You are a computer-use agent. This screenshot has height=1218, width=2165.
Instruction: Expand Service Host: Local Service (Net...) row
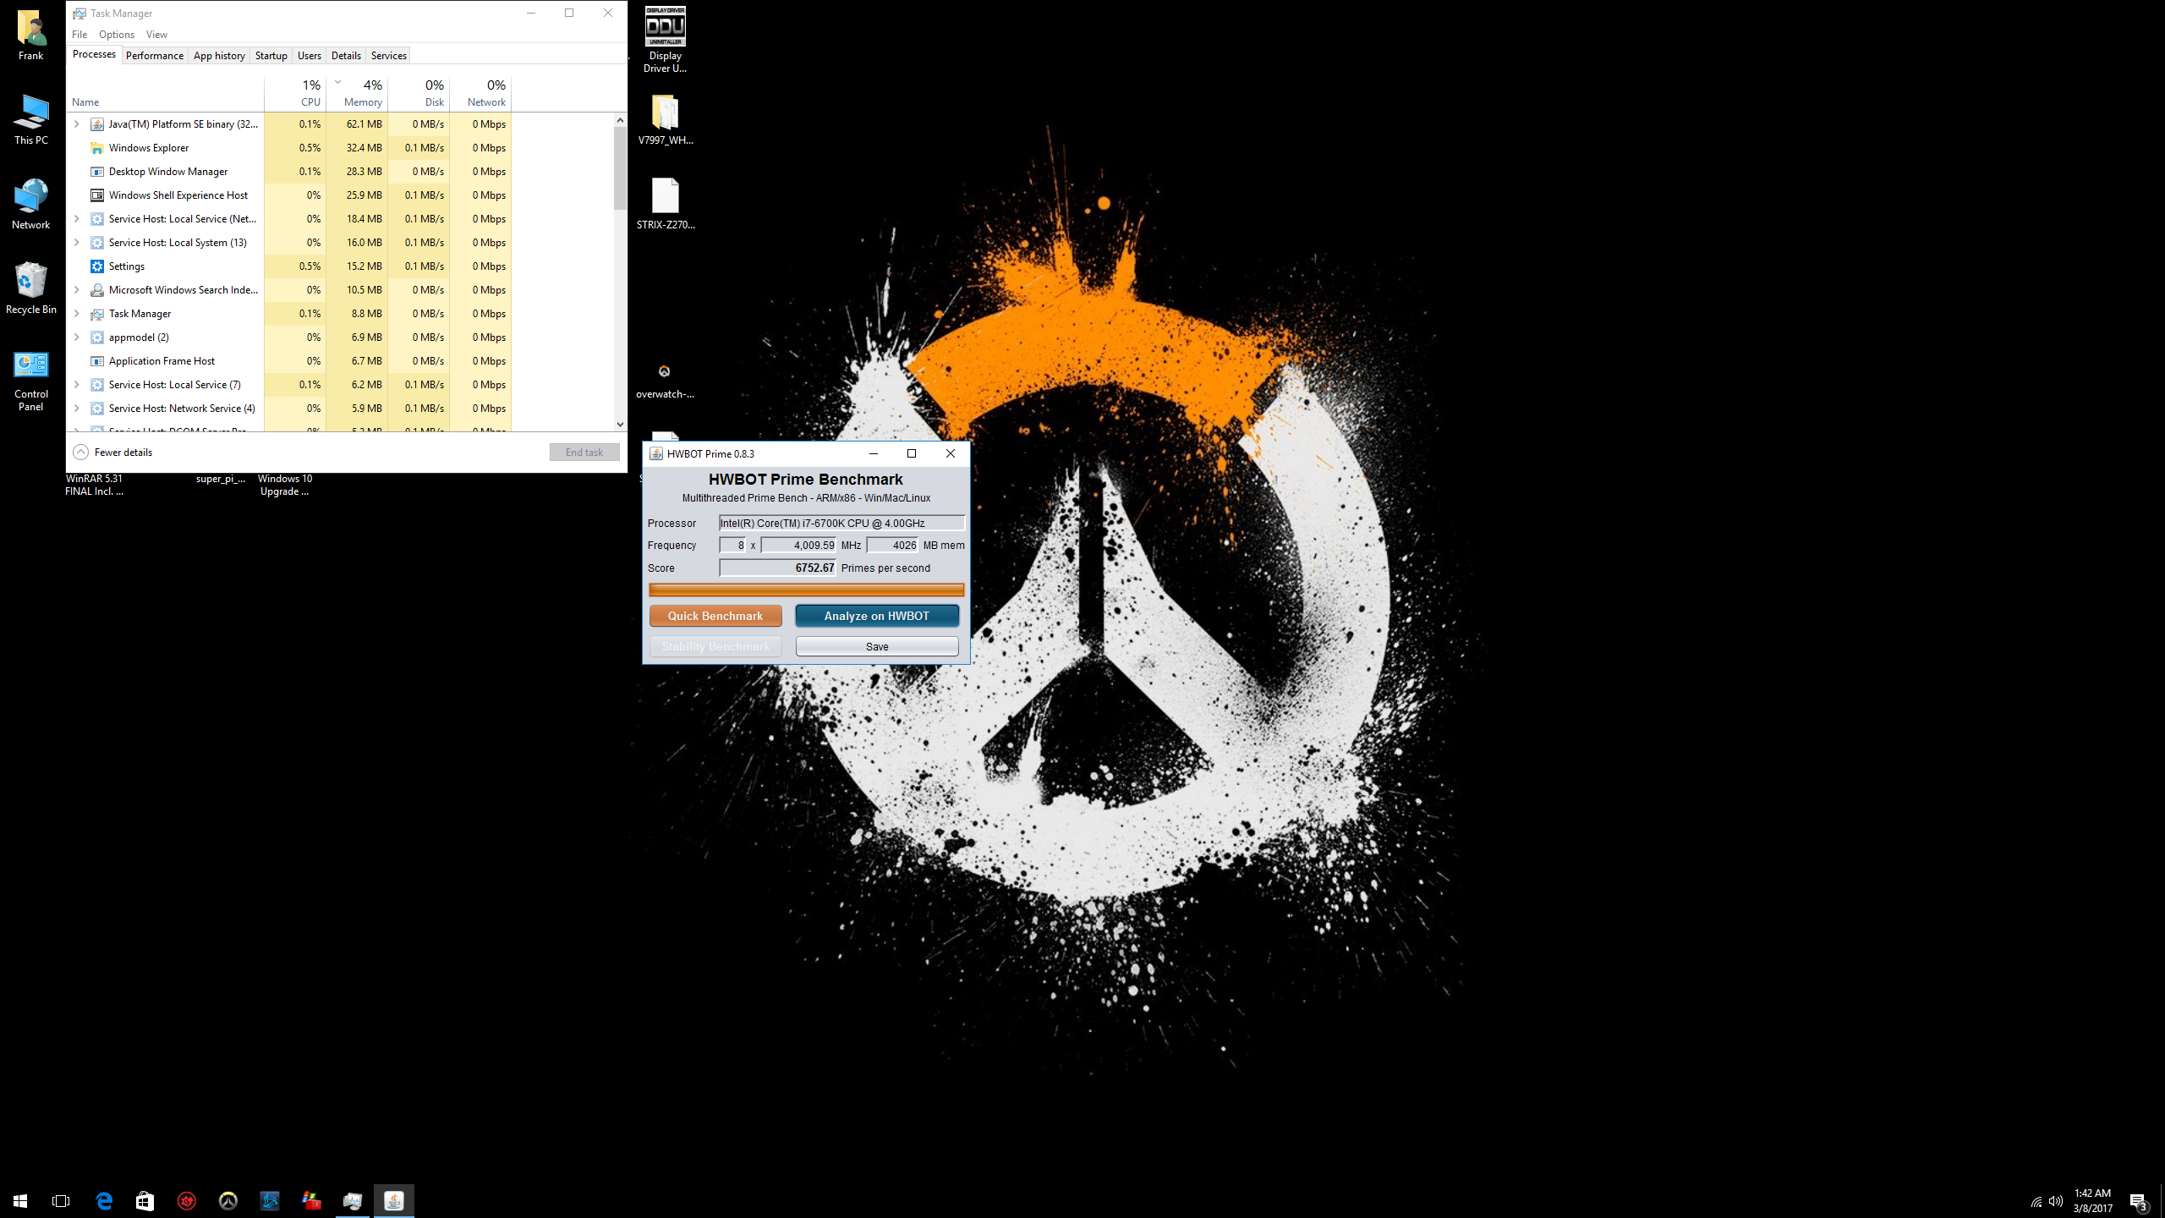[77, 219]
